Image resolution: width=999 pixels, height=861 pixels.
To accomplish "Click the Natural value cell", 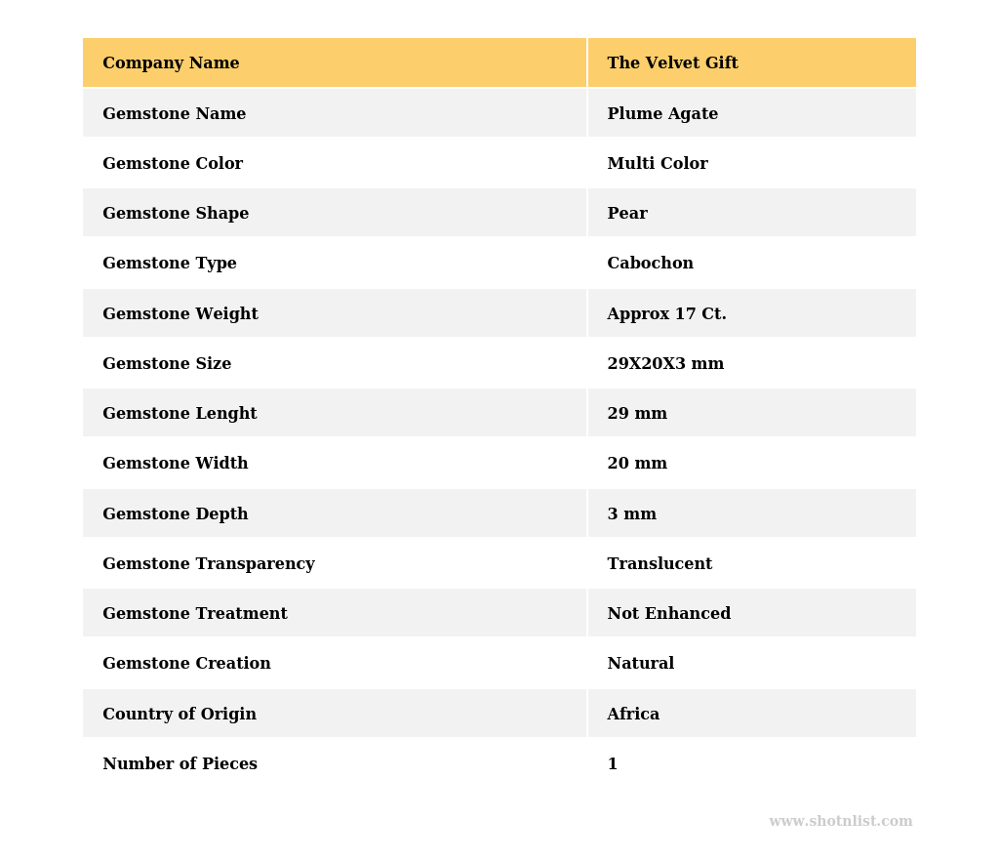I will pos(640,664).
